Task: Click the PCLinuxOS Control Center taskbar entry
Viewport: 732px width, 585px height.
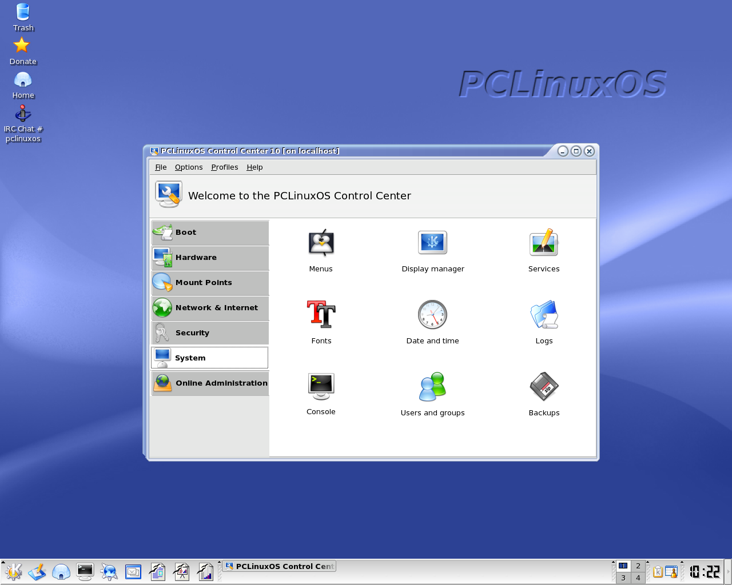Action: [279, 566]
